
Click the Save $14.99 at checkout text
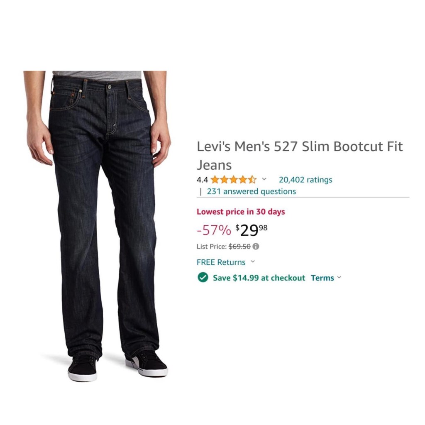[x=259, y=278]
